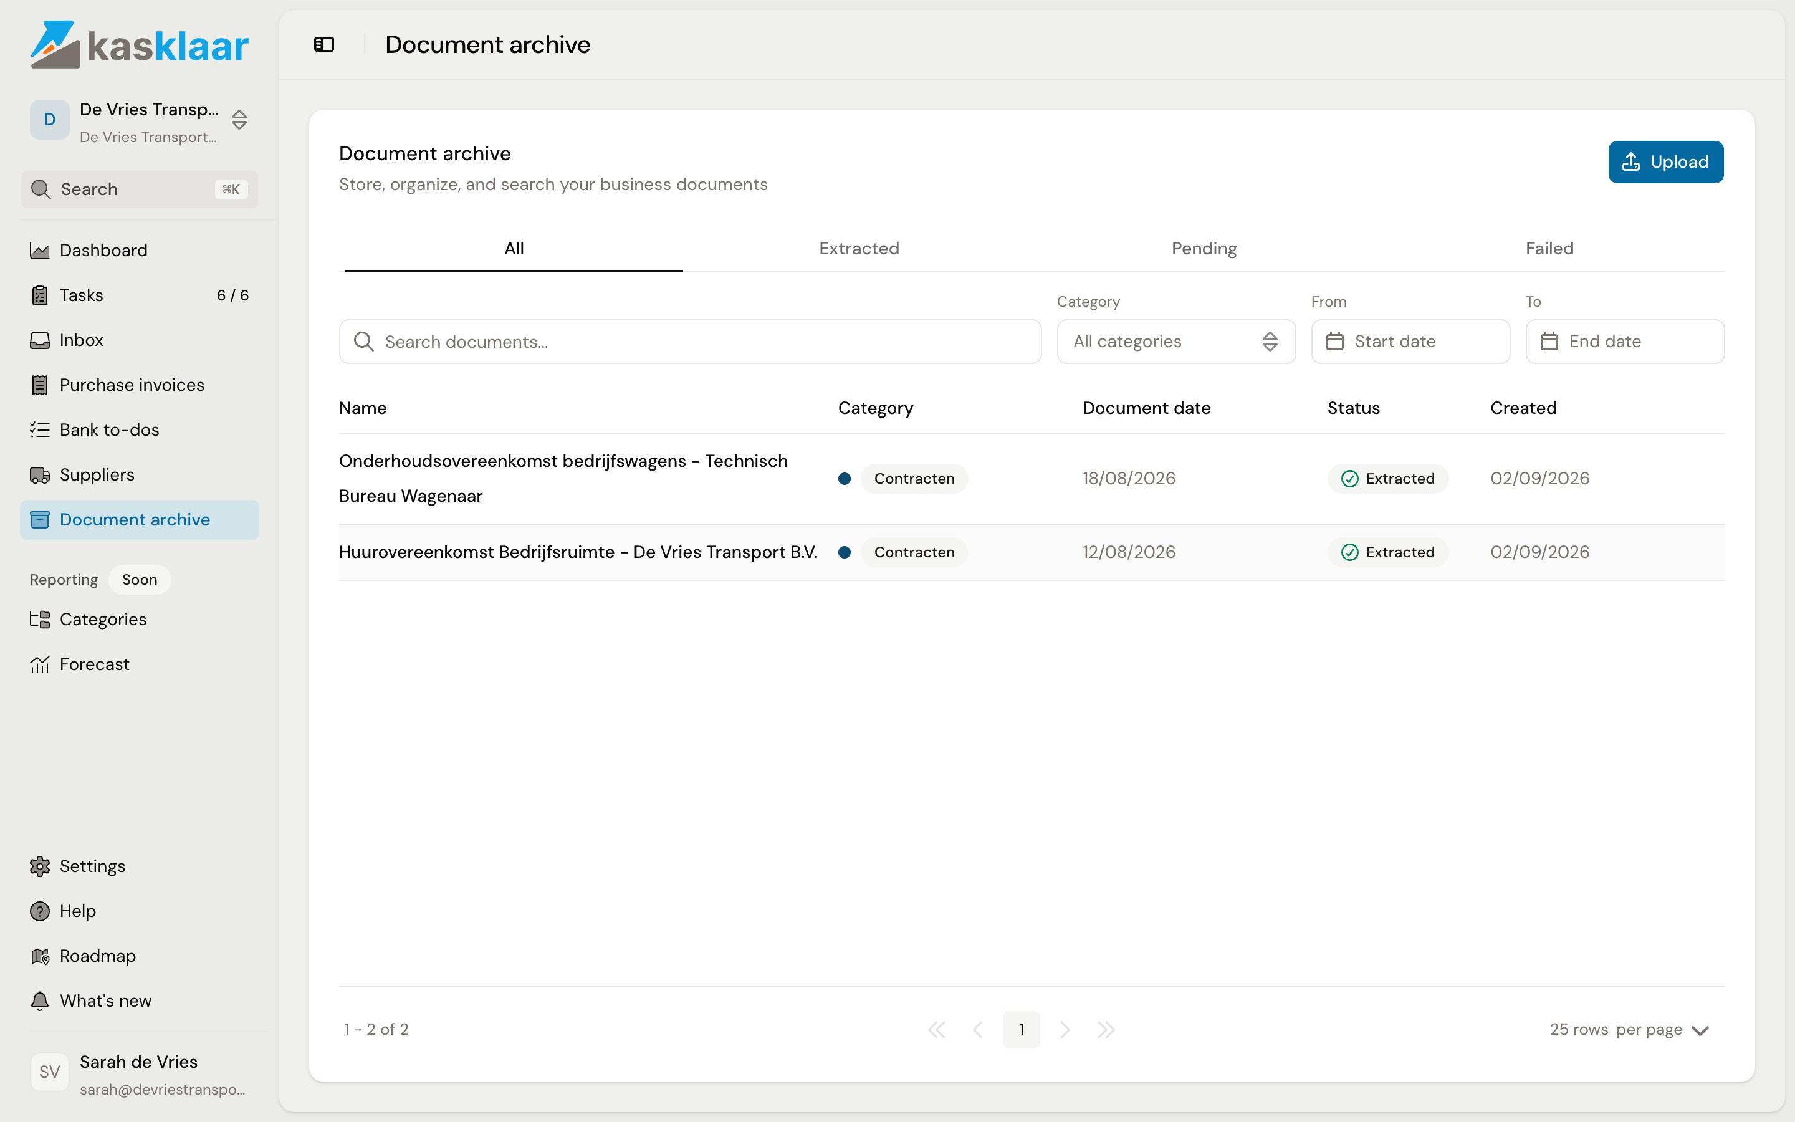Image resolution: width=1795 pixels, height=1122 pixels.
Task: Open Dashboard from the sidebar
Action: click(140, 250)
